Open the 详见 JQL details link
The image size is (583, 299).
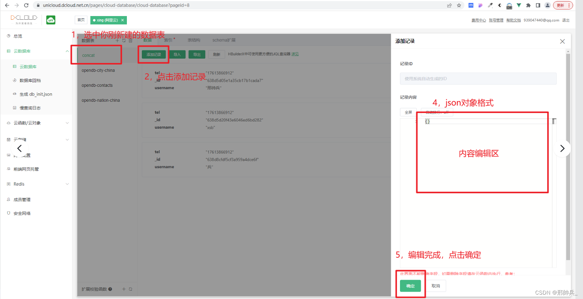[x=295, y=54]
